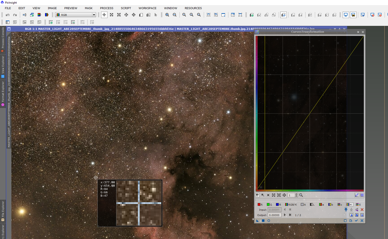This screenshot has width=388, height=239.
Task: Click the Undo arrow in the toolbar
Action: [x=8, y=15]
